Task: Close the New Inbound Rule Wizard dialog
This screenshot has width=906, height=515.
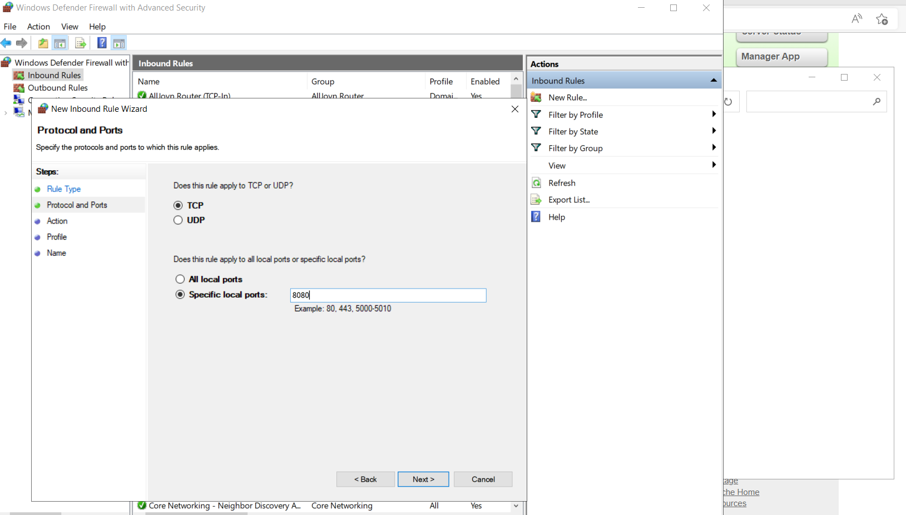Action: click(x=515, y=109)
